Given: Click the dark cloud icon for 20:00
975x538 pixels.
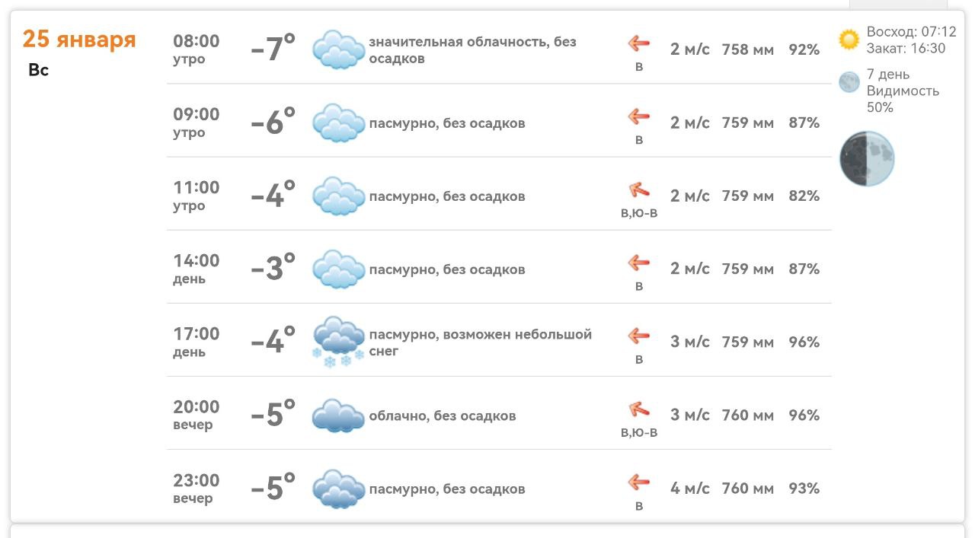Looking at the screenshot, I should tap(337, 415).
